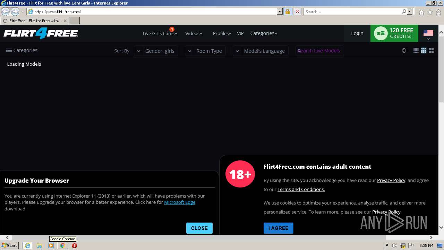Screen dimensions: 444x250
Task: Click the red Opera taskbar icon
Action: click(x=74, y=245)
